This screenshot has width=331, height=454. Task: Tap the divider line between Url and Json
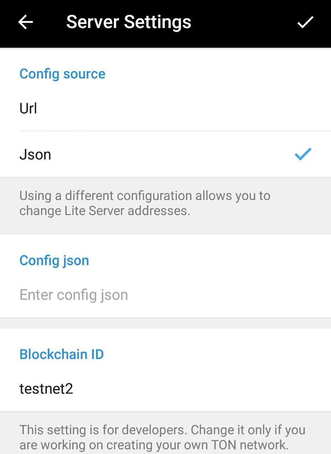click(x=175, y=131)
